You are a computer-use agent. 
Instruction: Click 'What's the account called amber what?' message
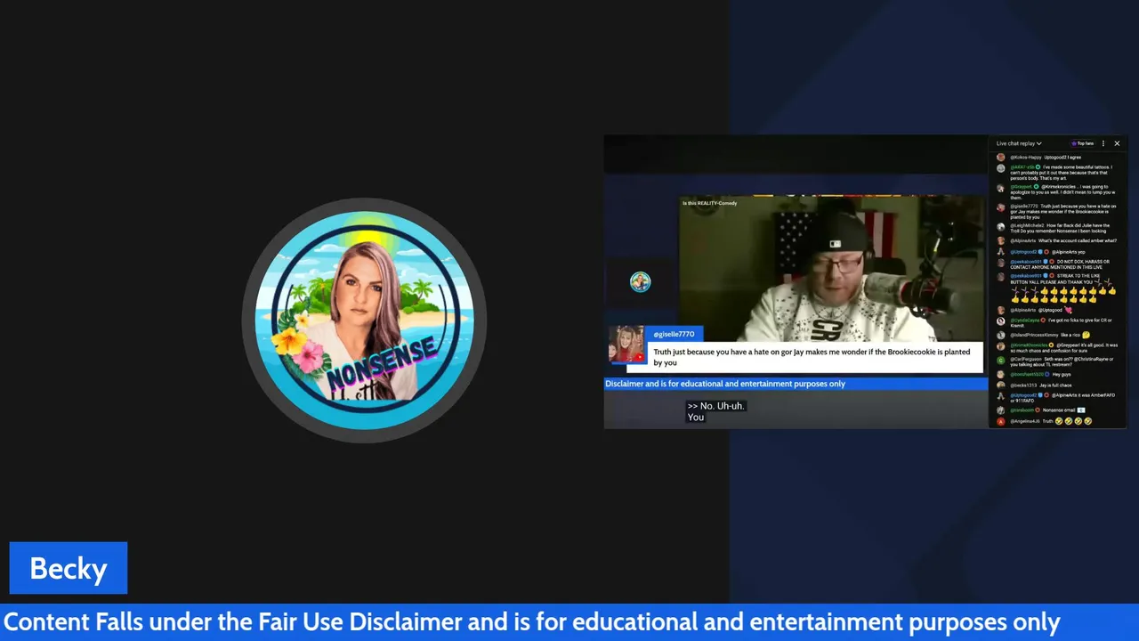coord(1078,241)
